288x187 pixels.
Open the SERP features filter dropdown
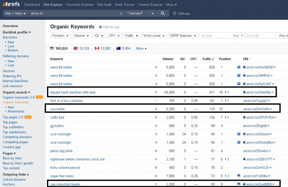pos(183,36)
